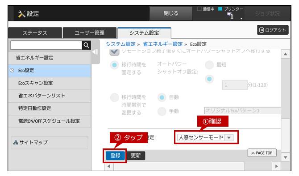Image resolution: width=299 pixels, height=176 pixels.
Task: Open Ecoスキャン設定 in the sidebar
Action: pos(50,84)
